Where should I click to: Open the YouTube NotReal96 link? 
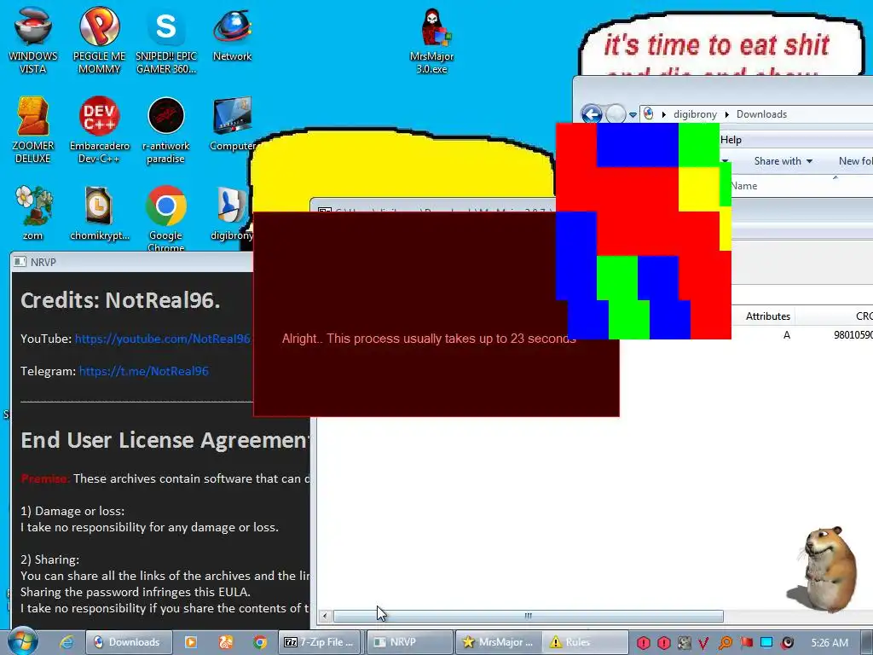tap(163, 339)
